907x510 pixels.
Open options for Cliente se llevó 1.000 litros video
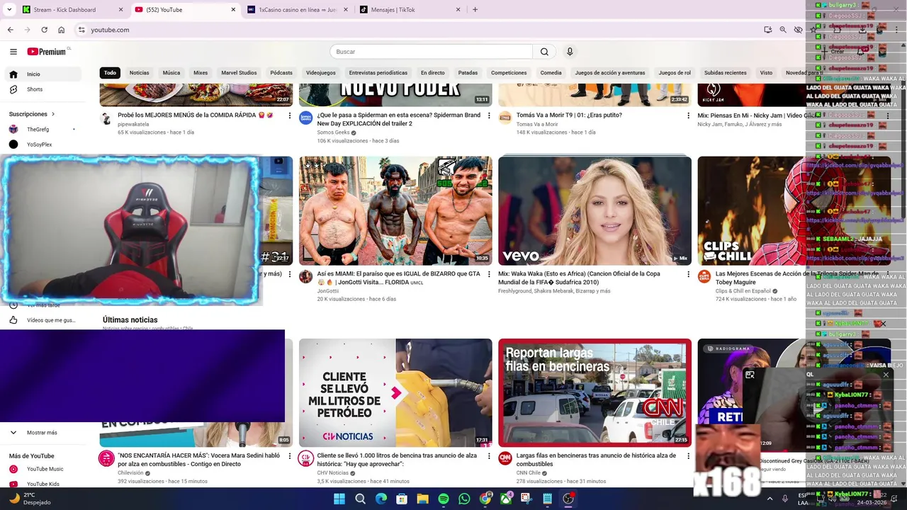pyautogui.click(x=489, y=456)
